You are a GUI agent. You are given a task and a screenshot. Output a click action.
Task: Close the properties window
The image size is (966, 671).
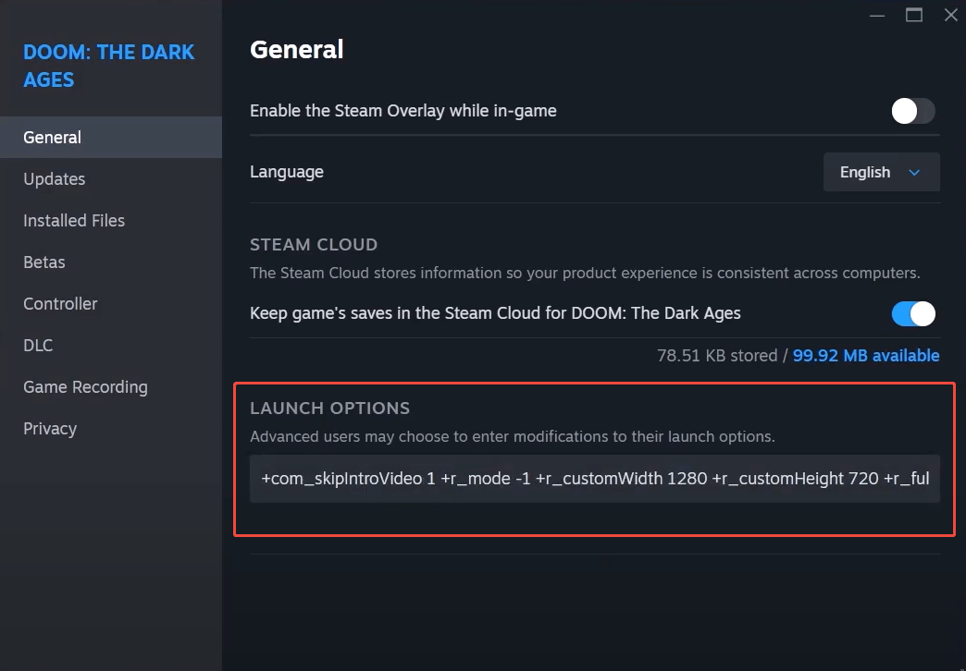[950, 15]
